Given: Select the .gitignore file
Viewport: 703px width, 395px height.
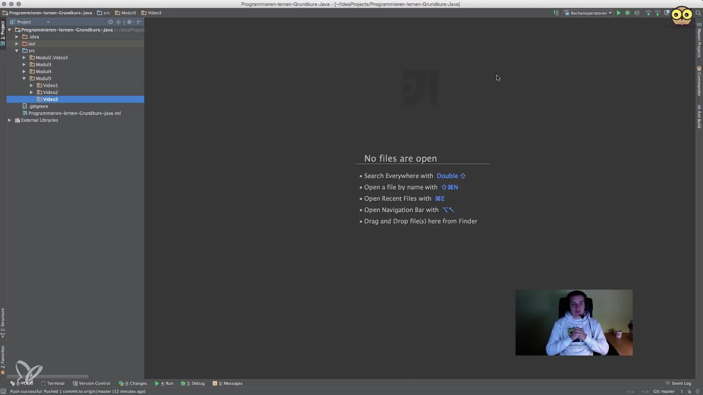Looking at the screenshot, I should point(75,106).
